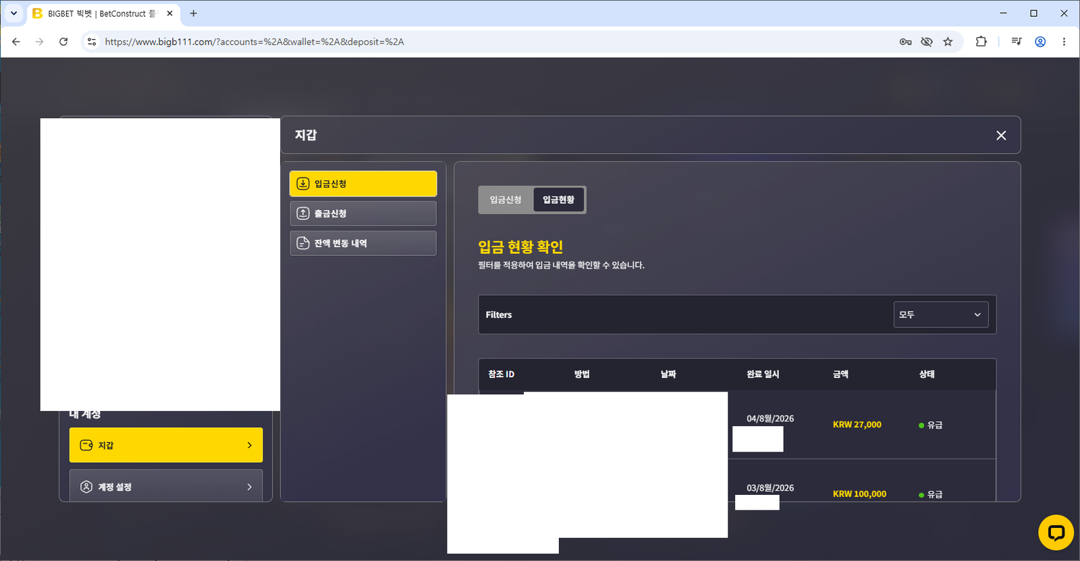Open the tab search dropdown arrow
This screenshot has height=561, width=1080.
13,14
